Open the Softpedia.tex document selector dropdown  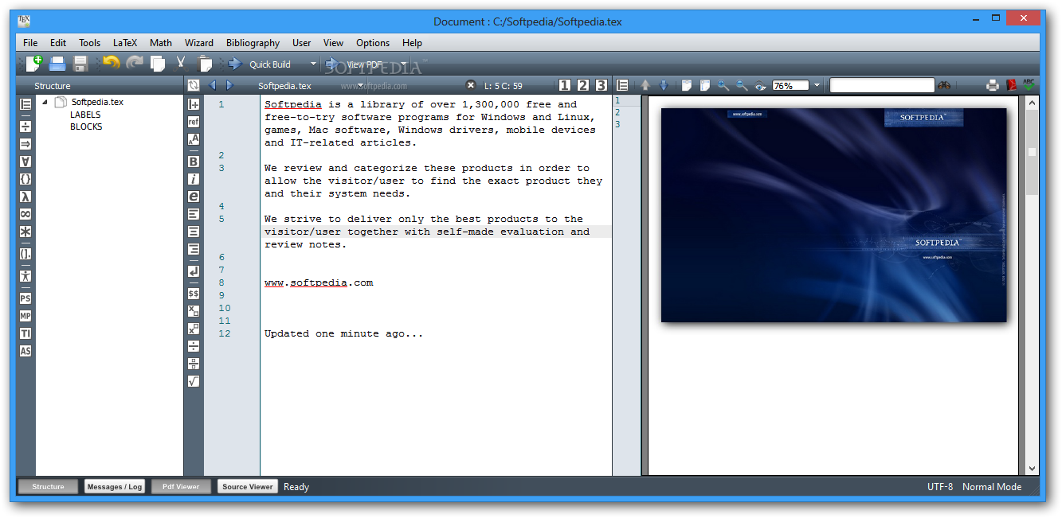(x=361, y=86)
